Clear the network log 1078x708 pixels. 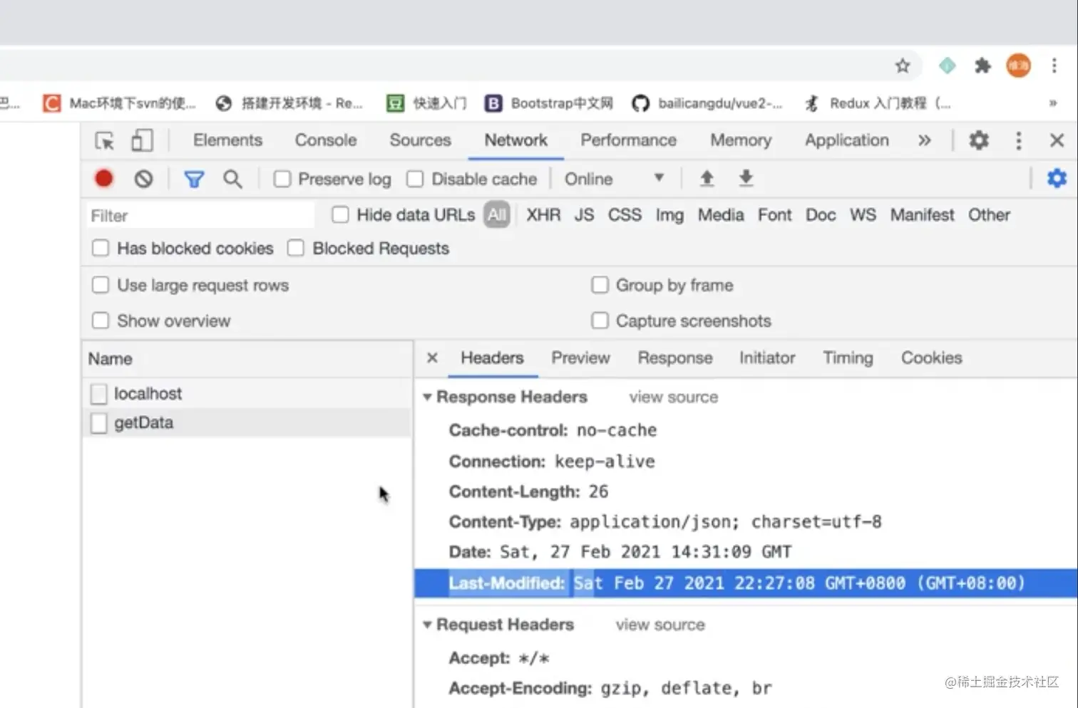click(143, 179)
